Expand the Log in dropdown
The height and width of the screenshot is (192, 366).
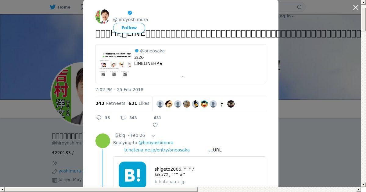285,16
